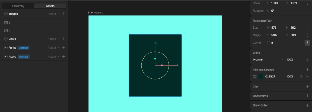Image resolution: width=312 pixels, height=112 pixels.
Task: Toggle Blend visibility eye icon
Action: [307, 60]
